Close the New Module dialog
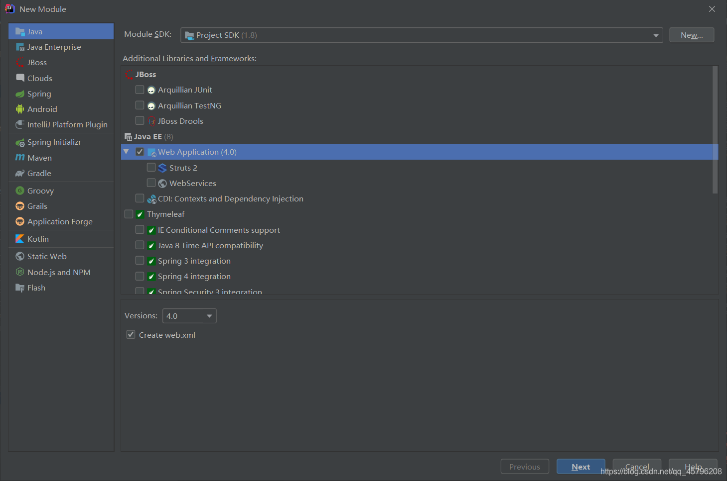 (712, 9)
